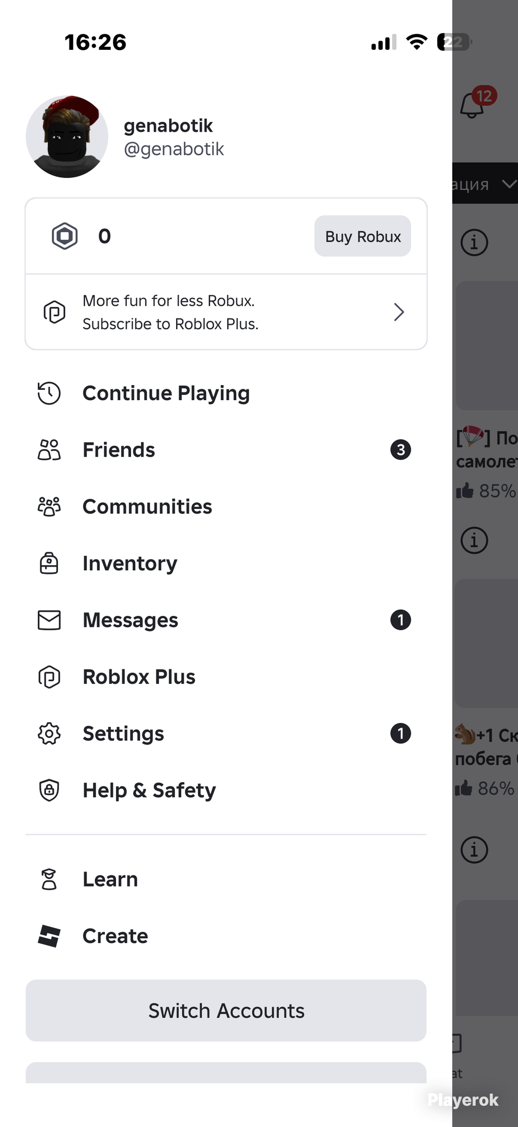Open the genabotik profile avatar
The image size is (518, 1127).
point(67,136)
